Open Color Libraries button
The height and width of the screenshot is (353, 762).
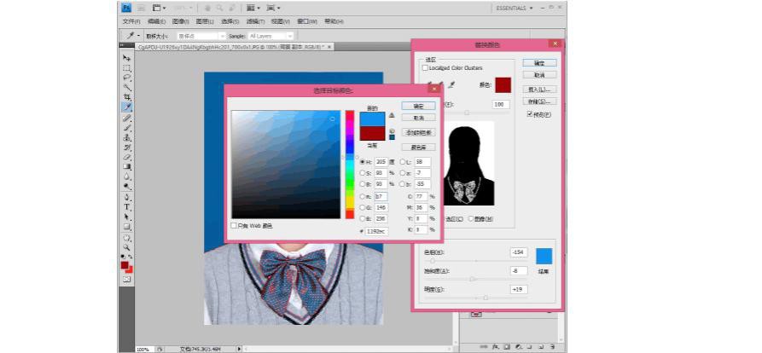(x=418, y=148)
